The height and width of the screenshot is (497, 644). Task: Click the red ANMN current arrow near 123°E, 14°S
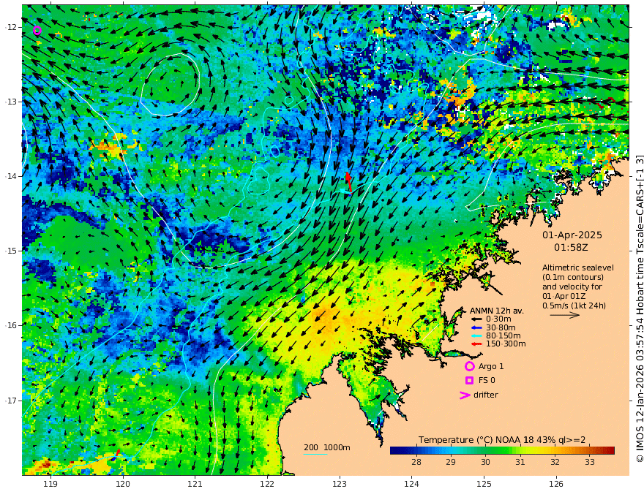point(348,183)
